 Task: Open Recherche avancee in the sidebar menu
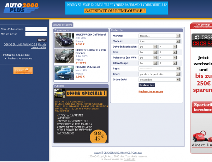pyautogui.click(x=20, y=59)
